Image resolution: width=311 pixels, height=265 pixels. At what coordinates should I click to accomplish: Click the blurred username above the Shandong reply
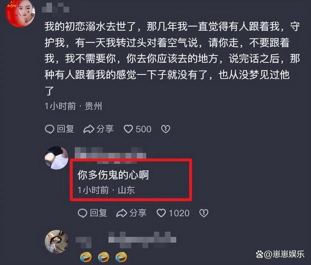110,154
